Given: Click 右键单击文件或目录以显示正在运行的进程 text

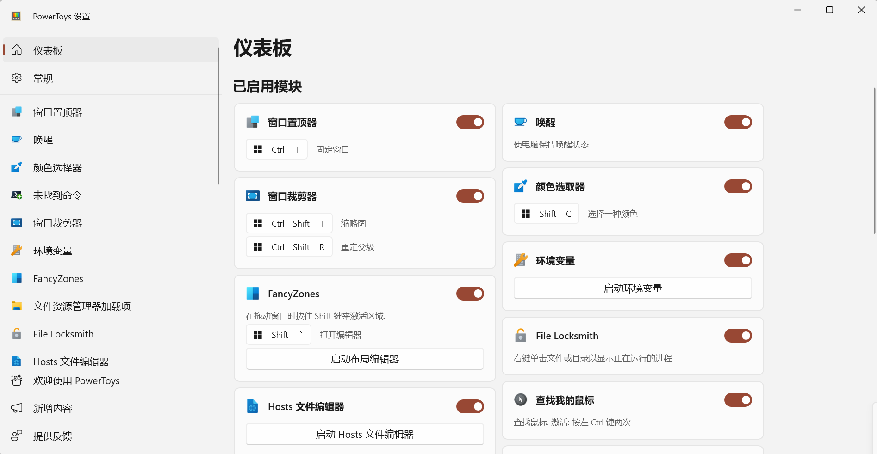Looking at the screenshot, I should coord(593,358).
